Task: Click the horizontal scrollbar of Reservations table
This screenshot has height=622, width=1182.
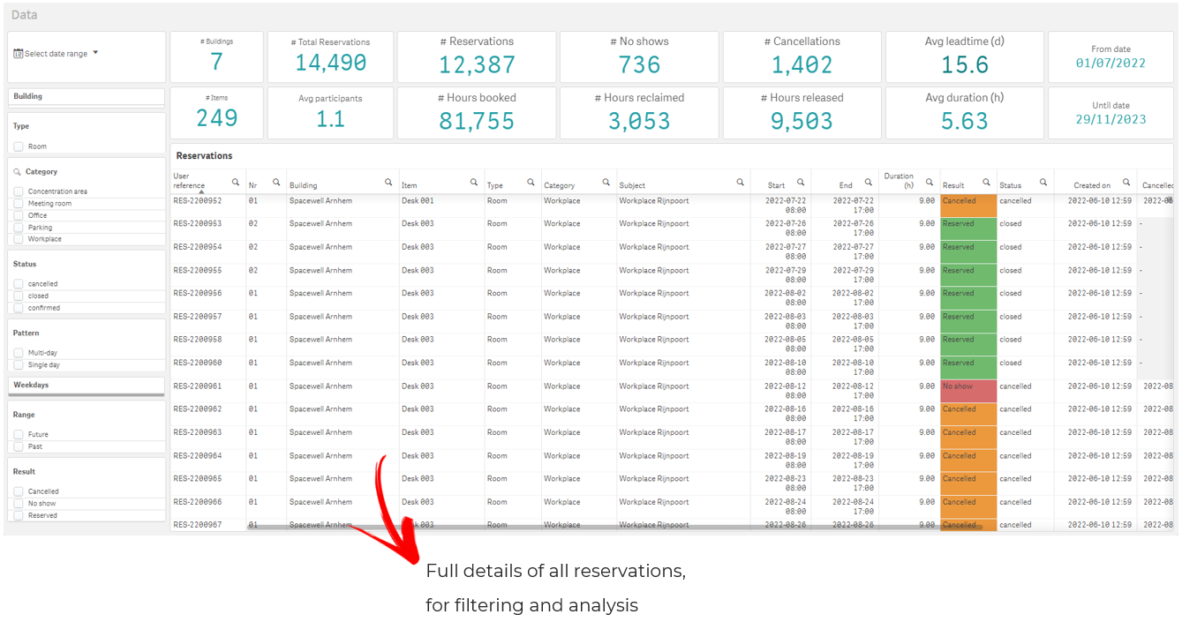Action: pyautogui.click(x=614, y=527)
